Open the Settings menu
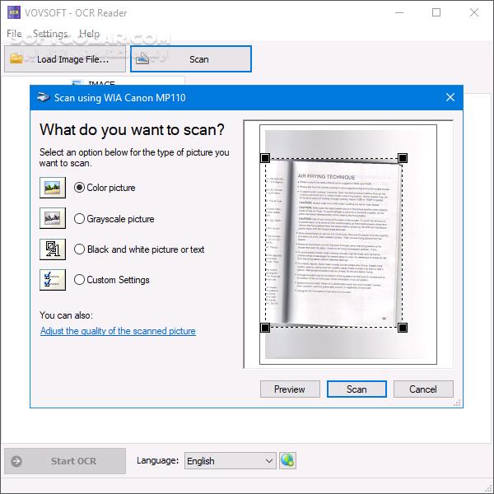494x494 pixels. [50, 34]
